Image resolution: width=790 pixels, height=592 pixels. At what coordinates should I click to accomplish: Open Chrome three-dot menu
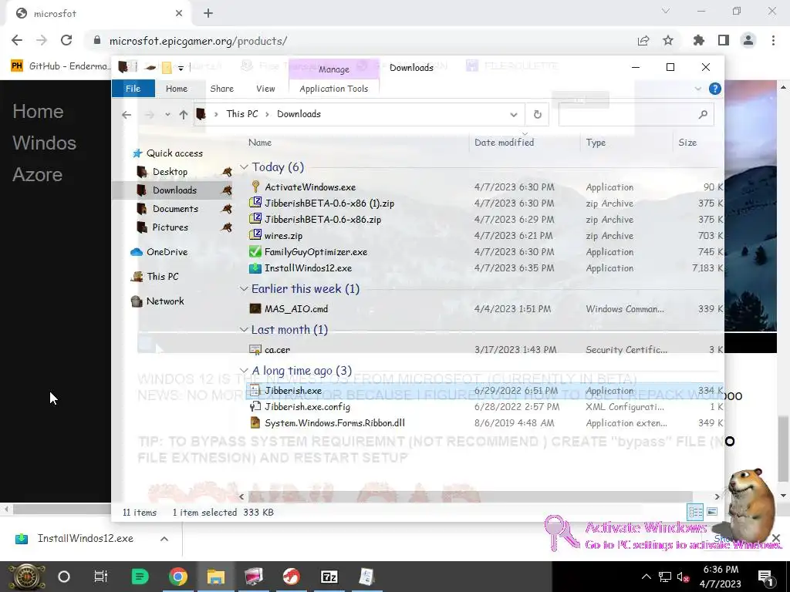coord(773,40)
